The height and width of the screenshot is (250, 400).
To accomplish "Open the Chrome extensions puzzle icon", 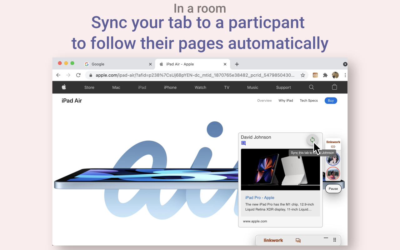I will [325, 75].
